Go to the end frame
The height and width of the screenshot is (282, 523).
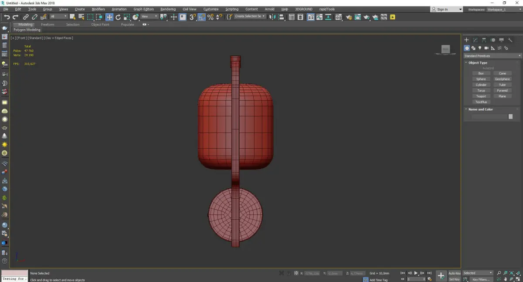click(429, 273)
